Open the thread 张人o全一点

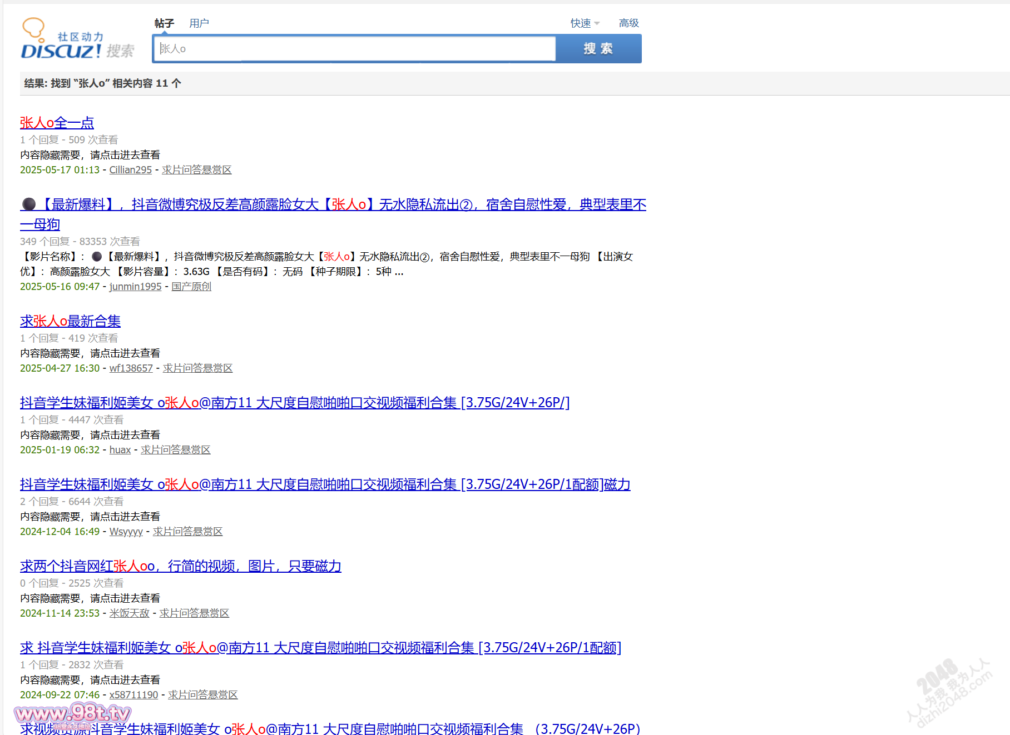coord(56,123)
